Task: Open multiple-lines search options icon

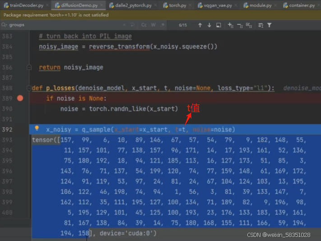Action: pos(261,25)
